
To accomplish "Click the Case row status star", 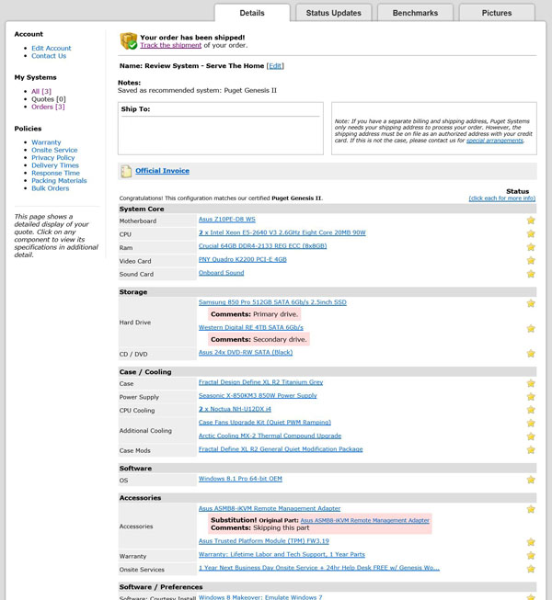I will pyautogui.click(x=531, y=383).
